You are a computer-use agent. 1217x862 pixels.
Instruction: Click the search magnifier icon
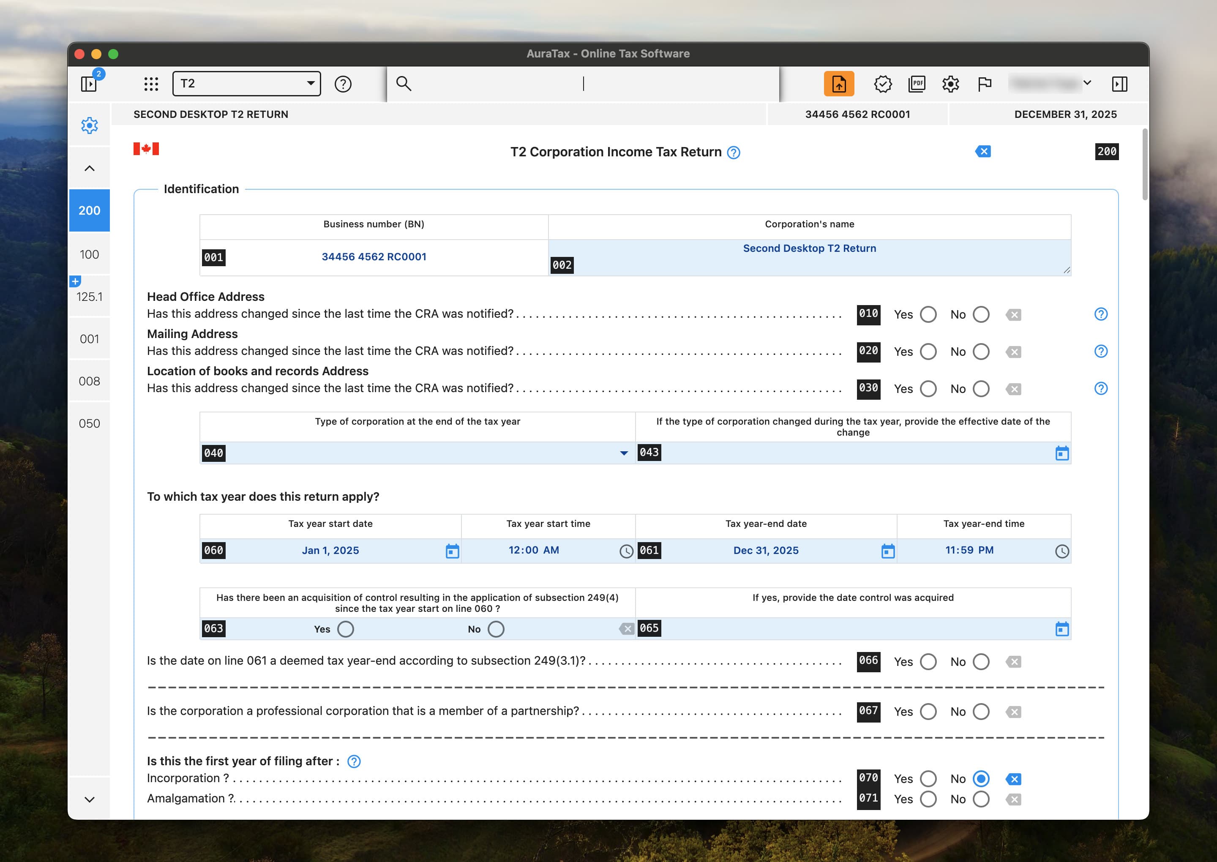click(404, 83)
